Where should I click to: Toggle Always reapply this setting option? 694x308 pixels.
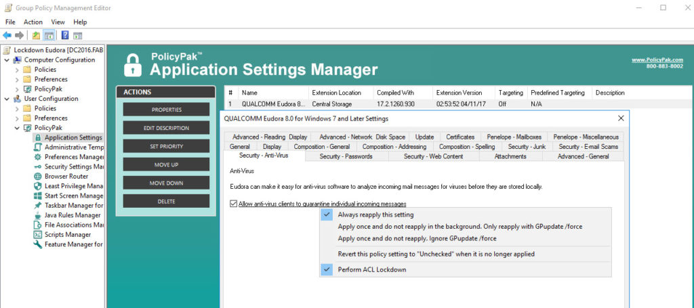click(x=465, y=215)
